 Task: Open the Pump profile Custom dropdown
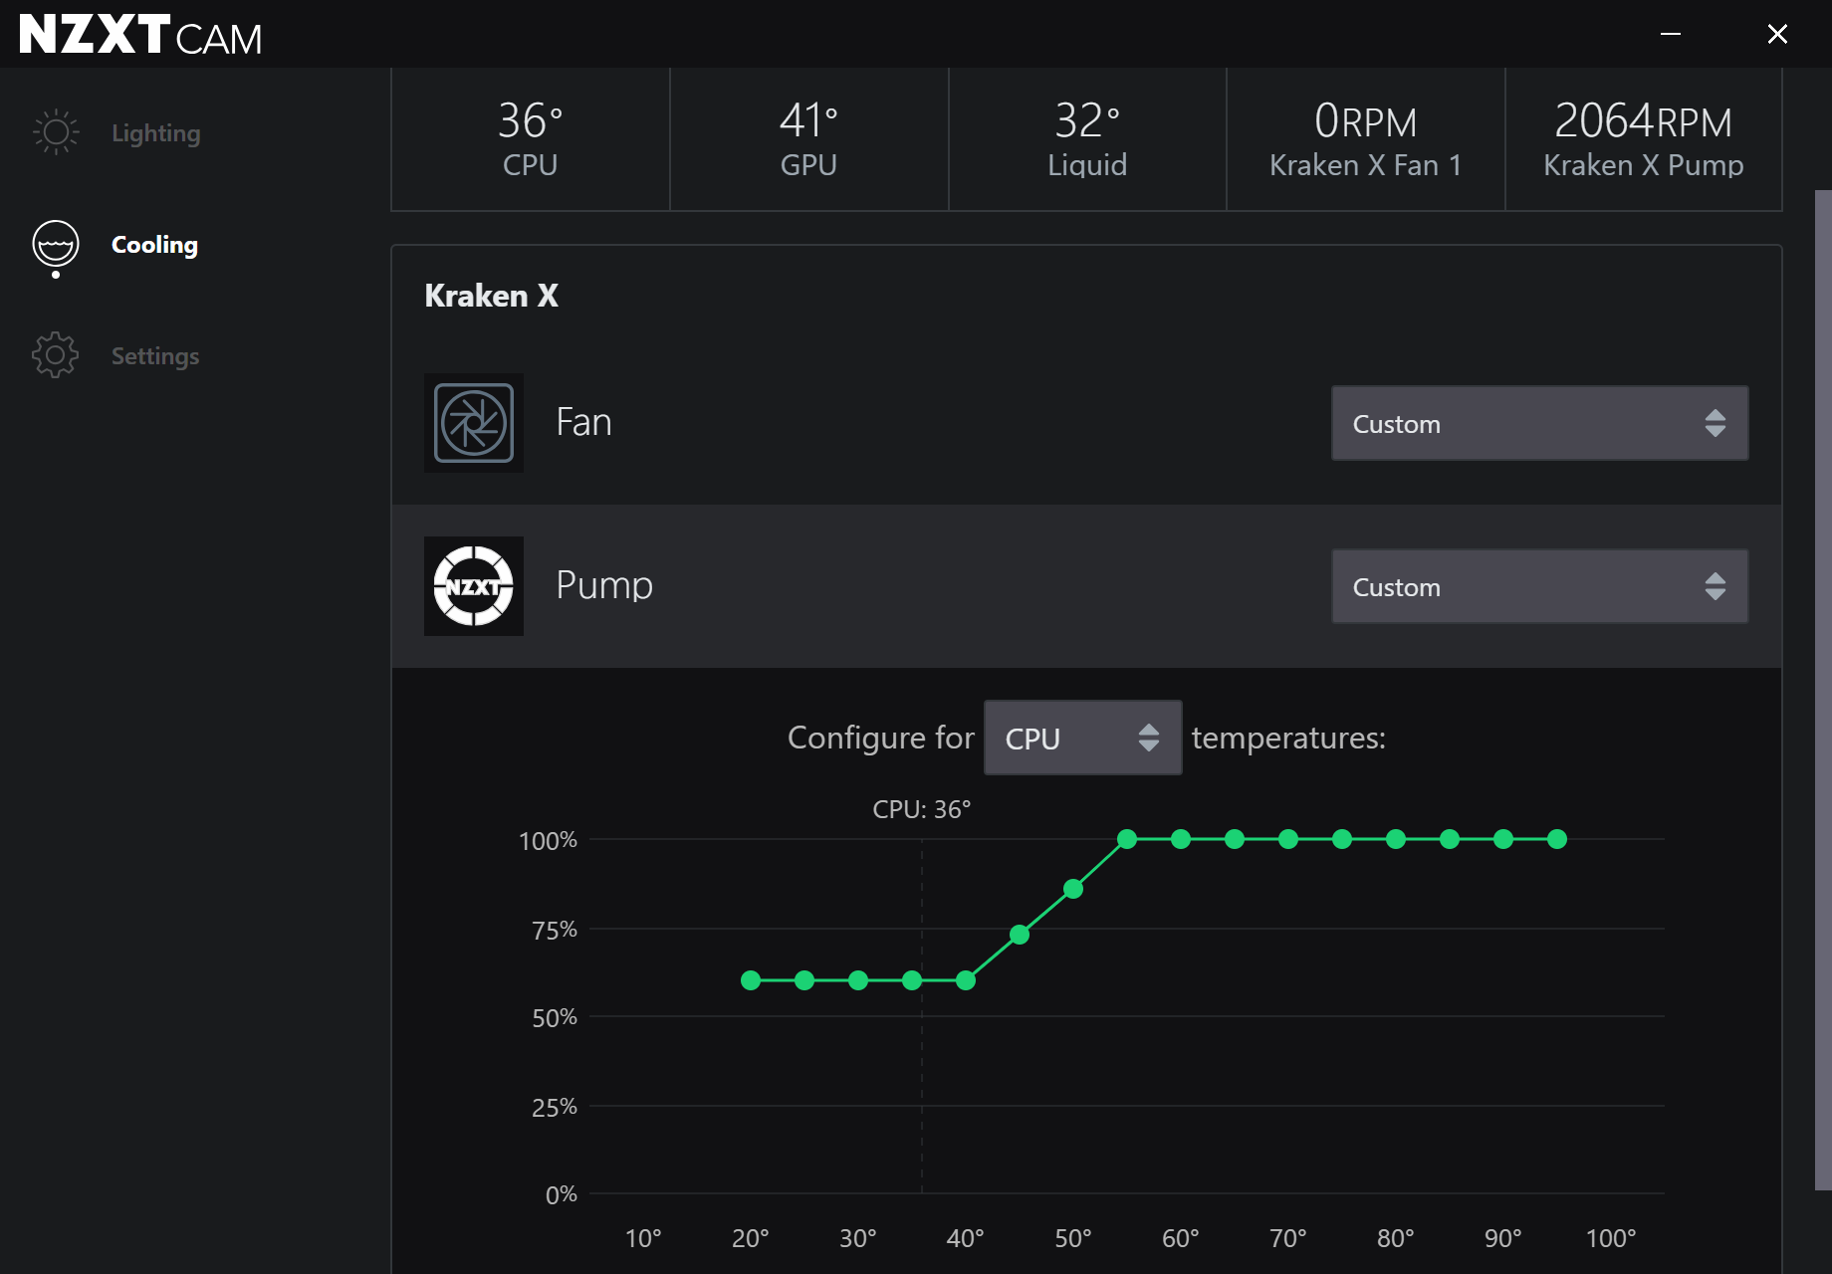pyautogui.click(x=1539, y=586)
